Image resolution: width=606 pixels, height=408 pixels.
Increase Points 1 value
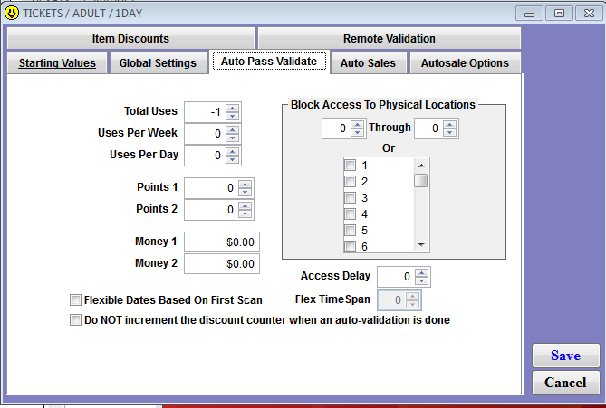click(245, 185)
